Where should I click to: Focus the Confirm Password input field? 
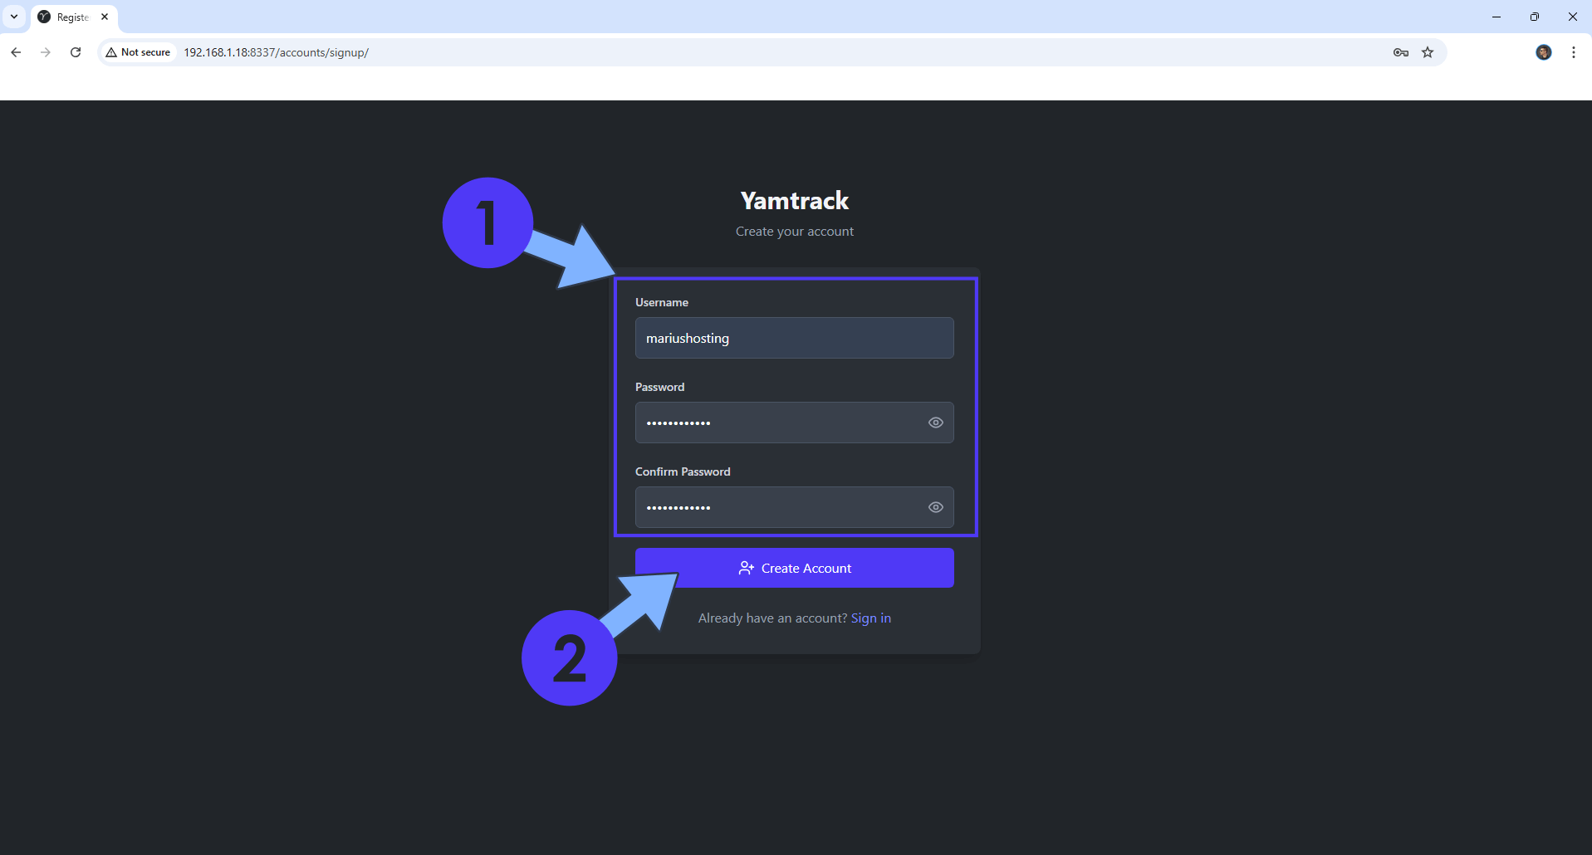click(x=794, y=507)
